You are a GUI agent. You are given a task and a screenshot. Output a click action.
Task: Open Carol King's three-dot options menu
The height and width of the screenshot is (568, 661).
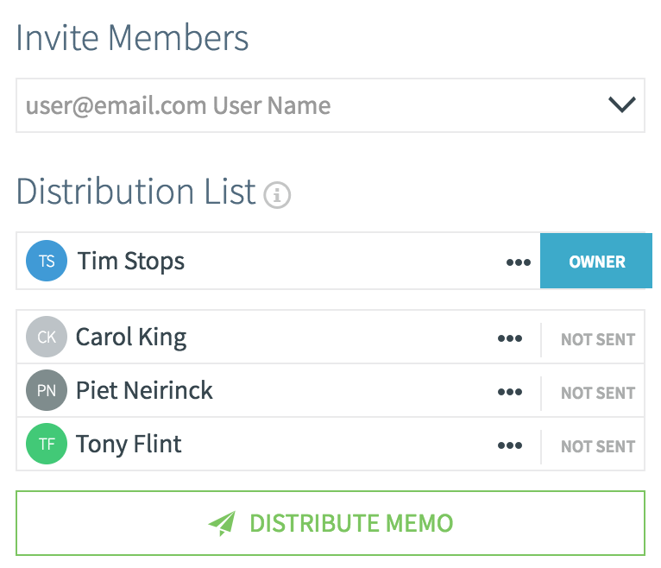(x=510, y=338)
